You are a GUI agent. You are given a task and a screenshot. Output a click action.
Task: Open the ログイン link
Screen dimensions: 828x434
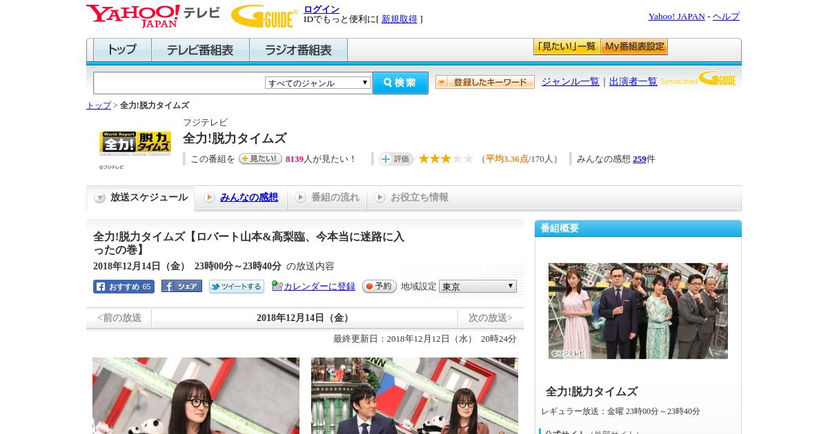point(322,9)
